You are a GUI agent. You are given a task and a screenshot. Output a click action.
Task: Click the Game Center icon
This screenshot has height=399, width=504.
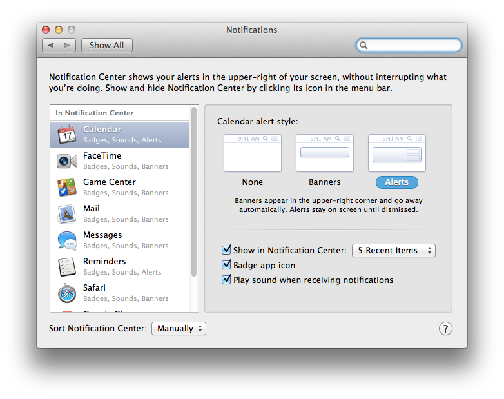pos(67,187)
